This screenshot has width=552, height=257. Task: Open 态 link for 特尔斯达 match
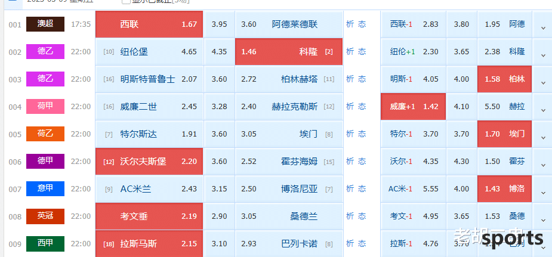[x=362, y=134]
